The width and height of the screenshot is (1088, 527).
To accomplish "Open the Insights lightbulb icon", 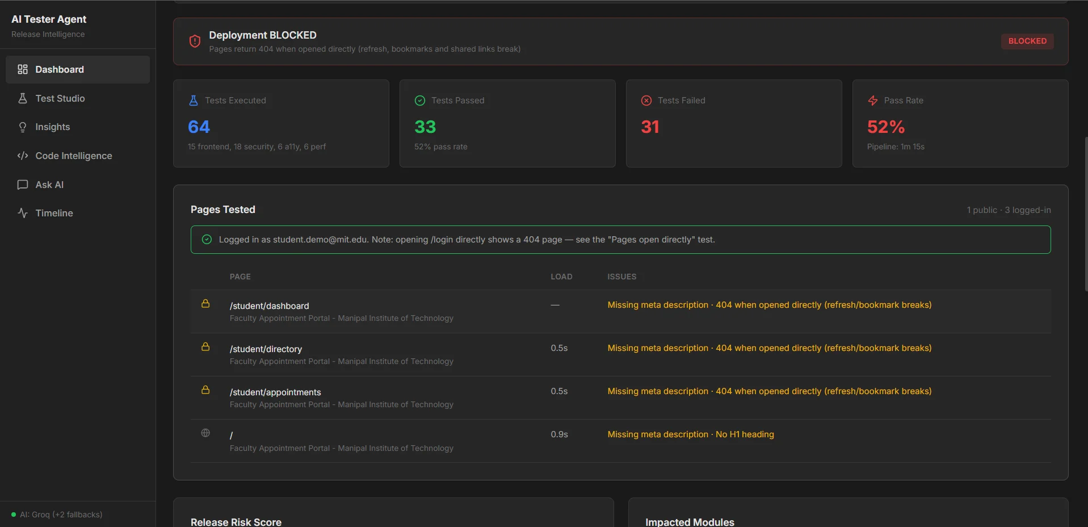I will 23,127.
